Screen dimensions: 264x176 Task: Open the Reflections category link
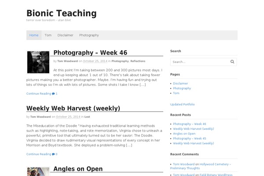click(x=138, y=61)
